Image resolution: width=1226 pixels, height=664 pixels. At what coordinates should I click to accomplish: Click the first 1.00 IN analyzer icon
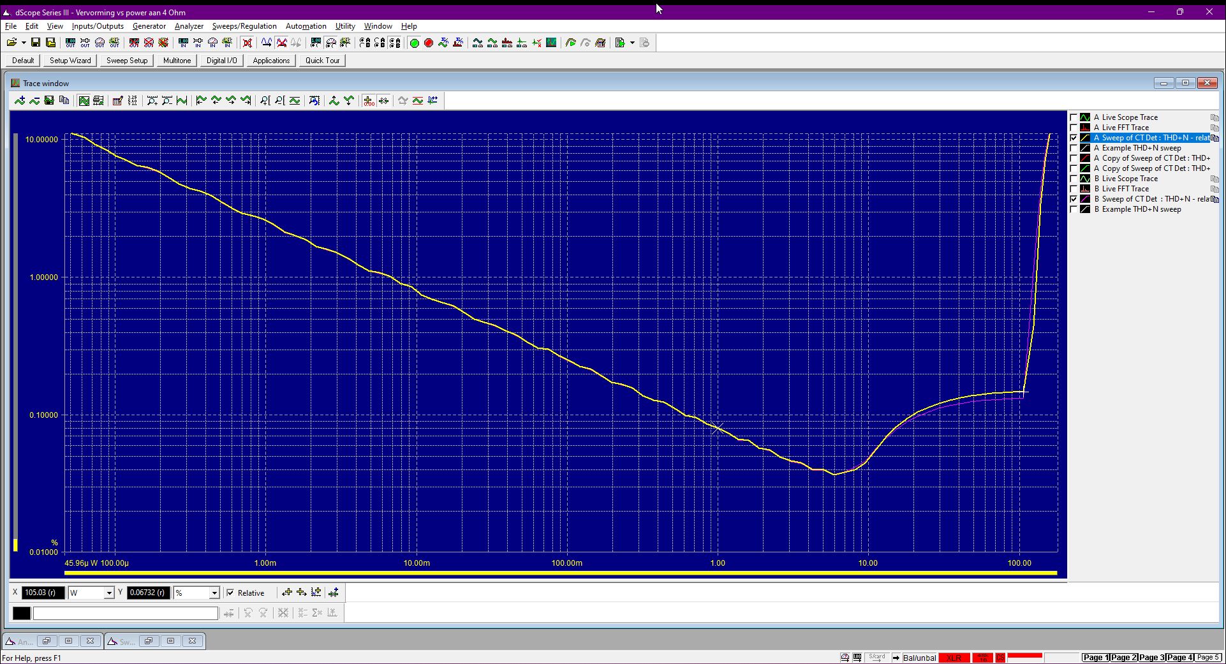click(x=183, y=43)
